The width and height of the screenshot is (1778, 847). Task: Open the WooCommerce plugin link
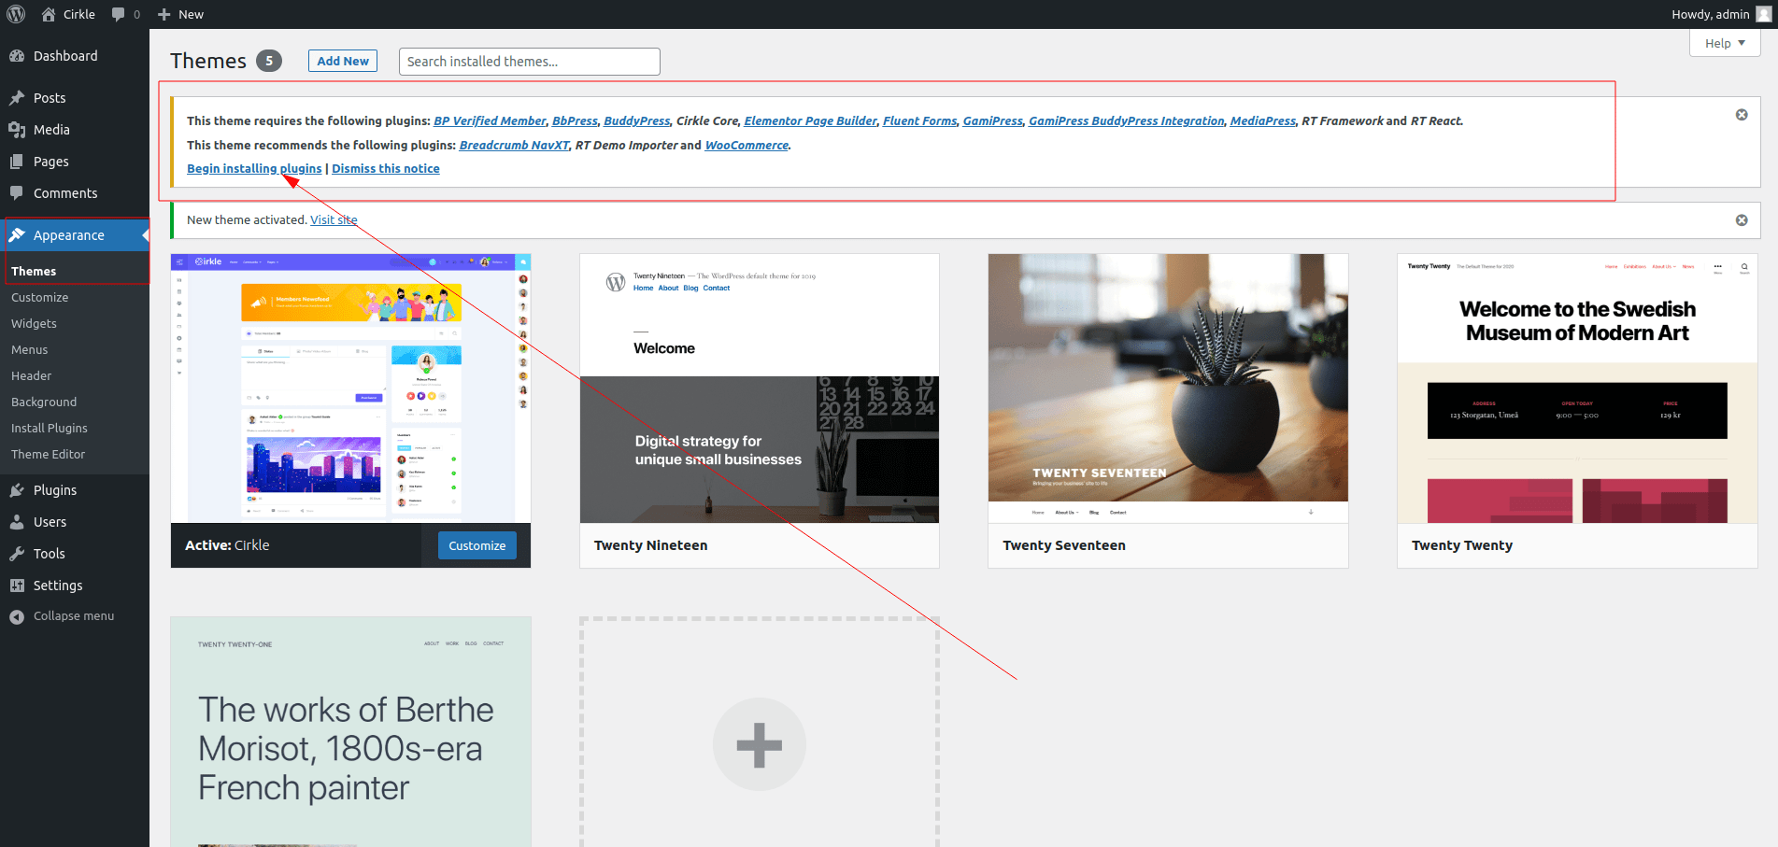pyautogui.click(x=747, y=145)
